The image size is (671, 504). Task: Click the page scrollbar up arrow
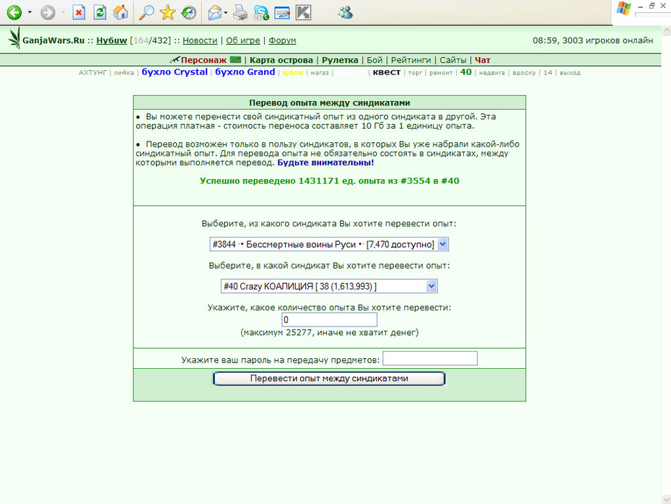666,30
